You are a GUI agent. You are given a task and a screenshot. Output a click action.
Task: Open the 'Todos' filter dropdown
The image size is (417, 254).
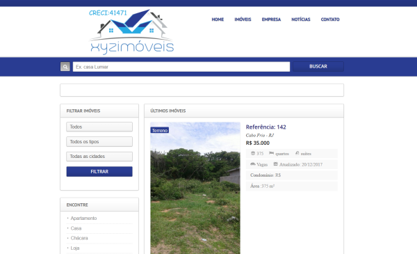tap(99, 127)
